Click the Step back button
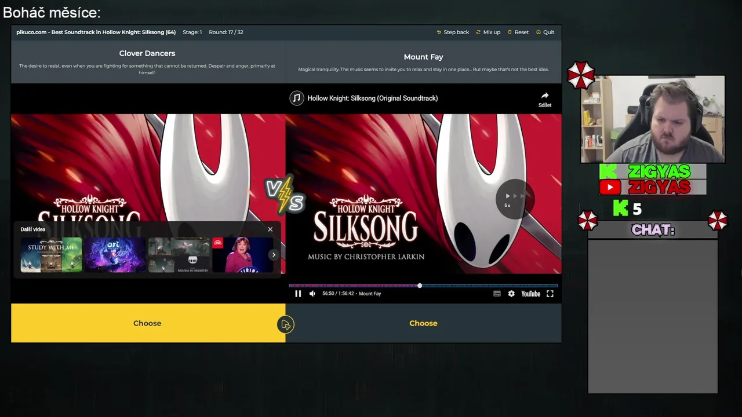 coord(453,32)
